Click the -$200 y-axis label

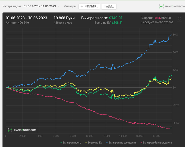[x=176, y=105]
